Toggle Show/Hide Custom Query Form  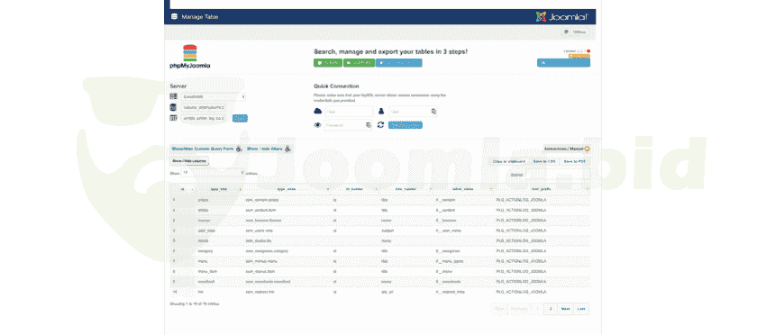coord(204,149)
